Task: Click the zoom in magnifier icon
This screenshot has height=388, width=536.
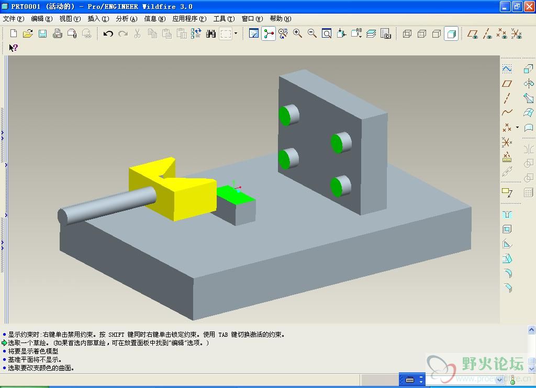Action: point(297,33)
